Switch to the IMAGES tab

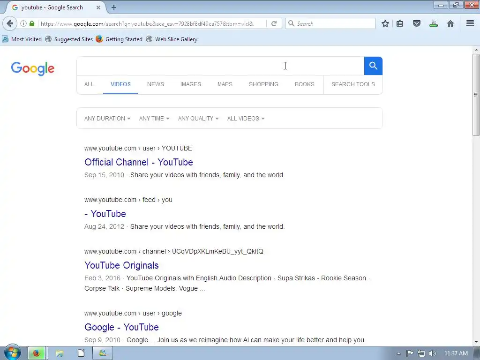click(190, 84)
